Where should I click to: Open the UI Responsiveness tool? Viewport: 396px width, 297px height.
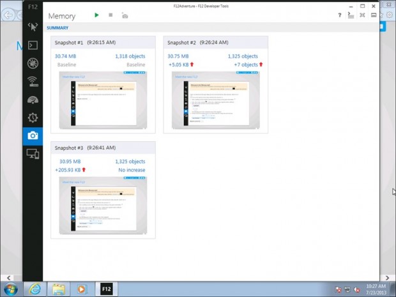point(33,100)
